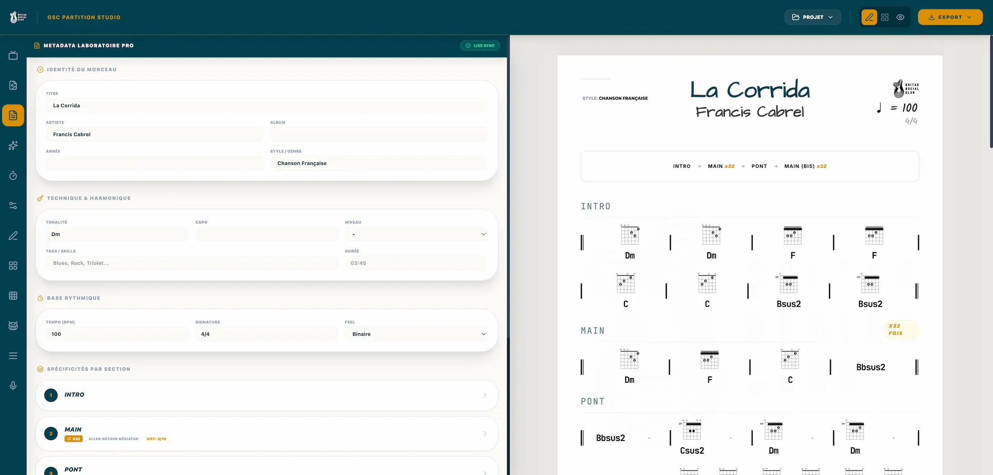Open the Export menu
The image size is (993, 475).
click(950, 17)
